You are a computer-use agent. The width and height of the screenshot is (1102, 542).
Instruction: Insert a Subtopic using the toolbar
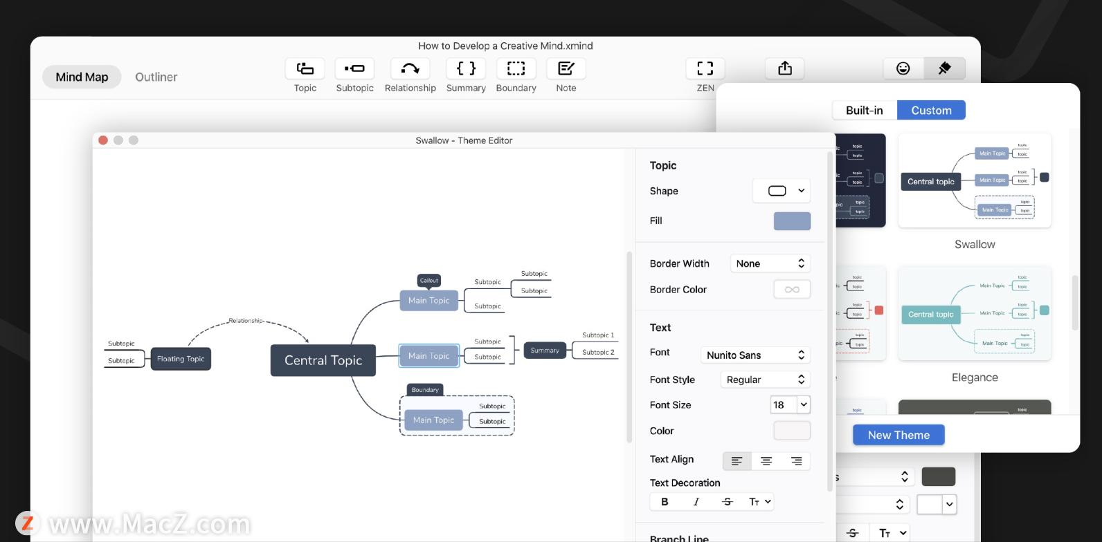354,68
